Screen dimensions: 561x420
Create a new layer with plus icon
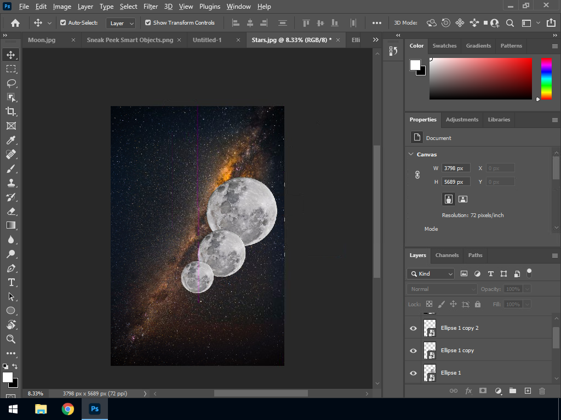pos(528,390)
